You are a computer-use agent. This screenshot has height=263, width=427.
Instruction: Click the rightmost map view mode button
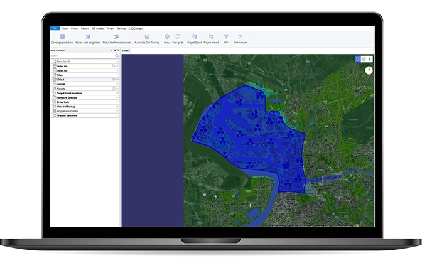(x=369, y=59)
